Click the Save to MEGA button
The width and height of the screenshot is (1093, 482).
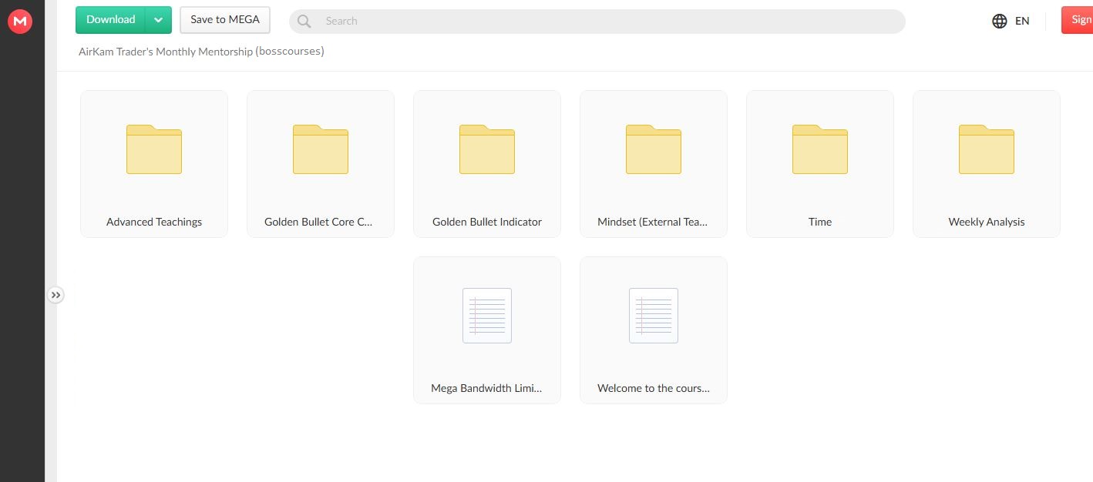(x=225, y=20)
